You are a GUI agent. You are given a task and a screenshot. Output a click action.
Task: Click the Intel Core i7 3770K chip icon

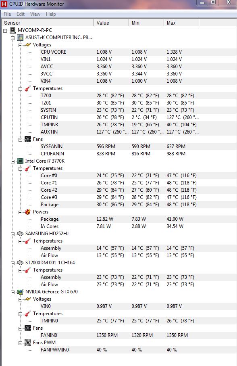[x=20, y=161]
